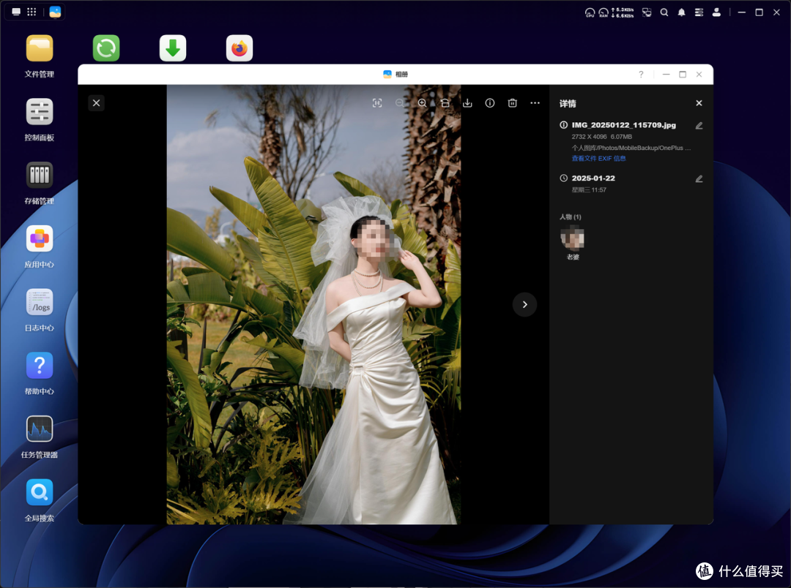
Task: Download the current photo
Action: click(467, 103)
